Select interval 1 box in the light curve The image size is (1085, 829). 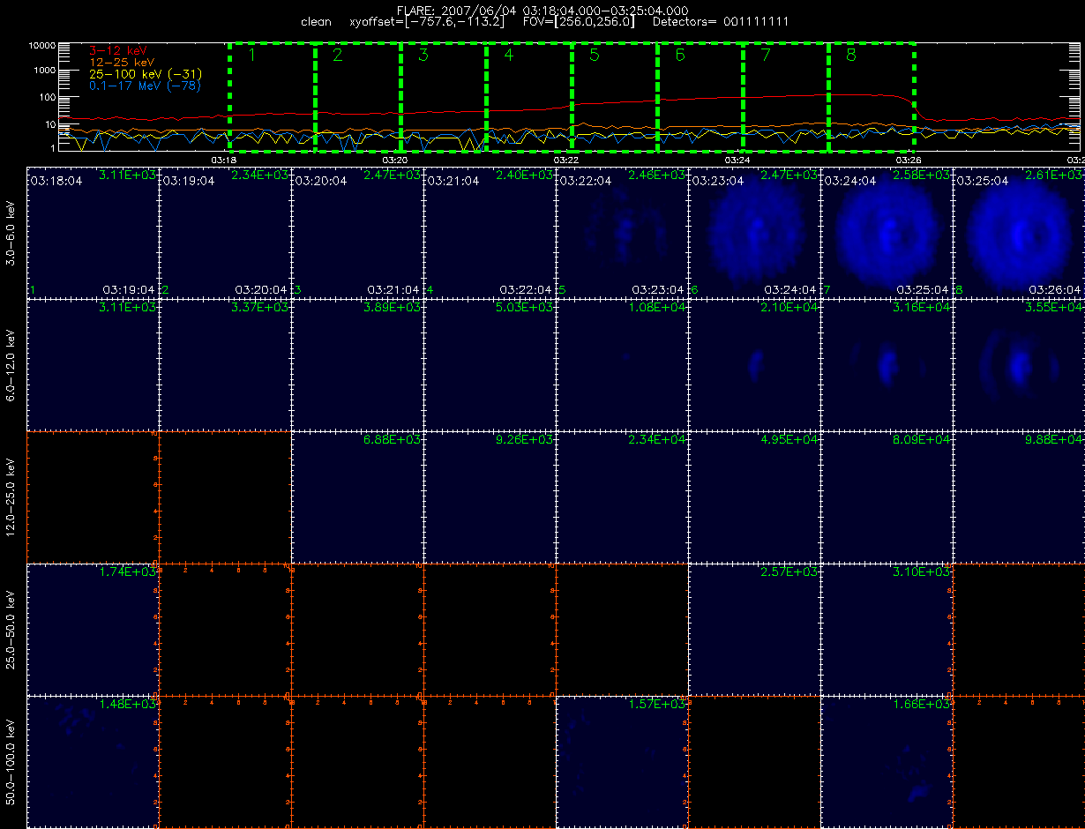click(272, 95)
